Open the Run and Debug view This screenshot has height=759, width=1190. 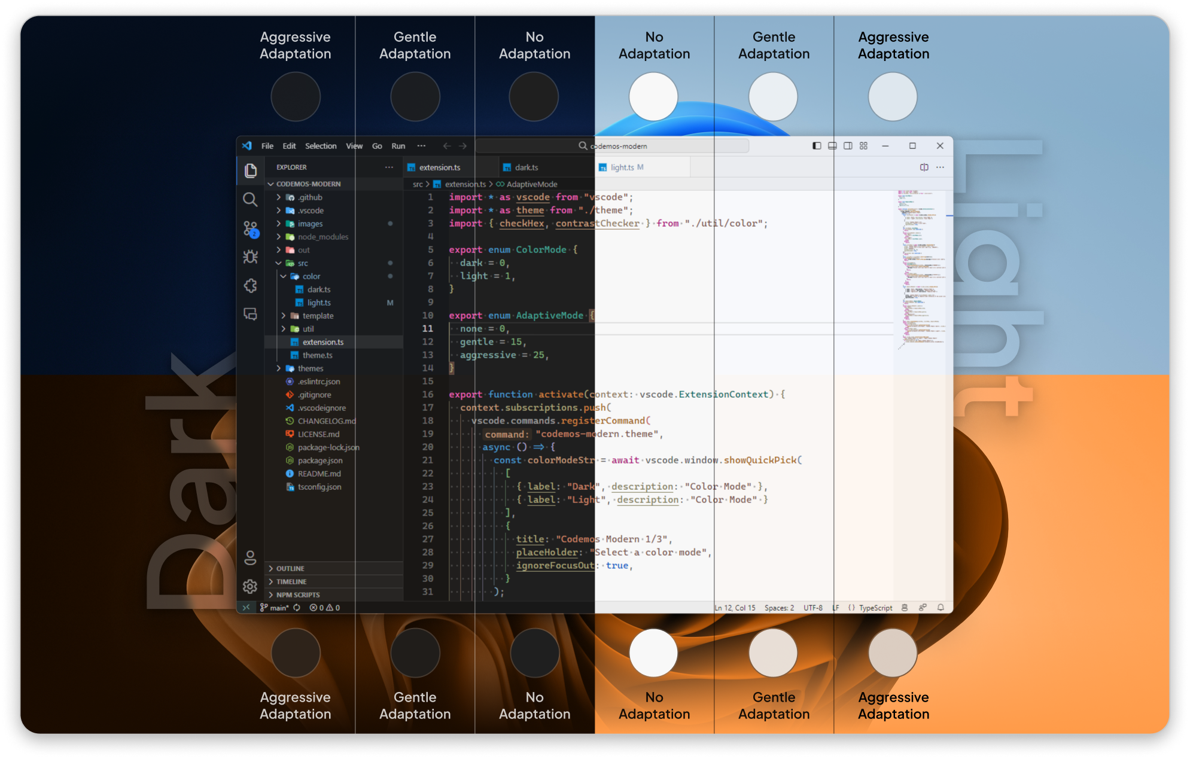250,257
